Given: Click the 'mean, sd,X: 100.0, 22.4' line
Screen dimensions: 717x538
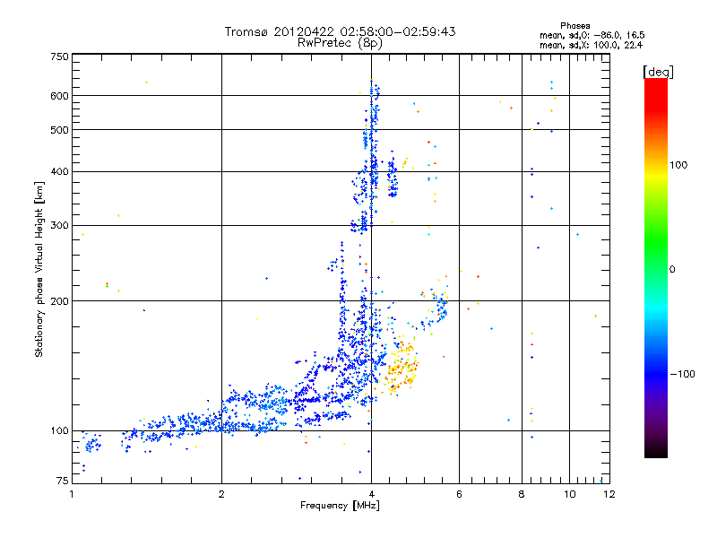Looking at the screenshot, I should tap(592, 45).
